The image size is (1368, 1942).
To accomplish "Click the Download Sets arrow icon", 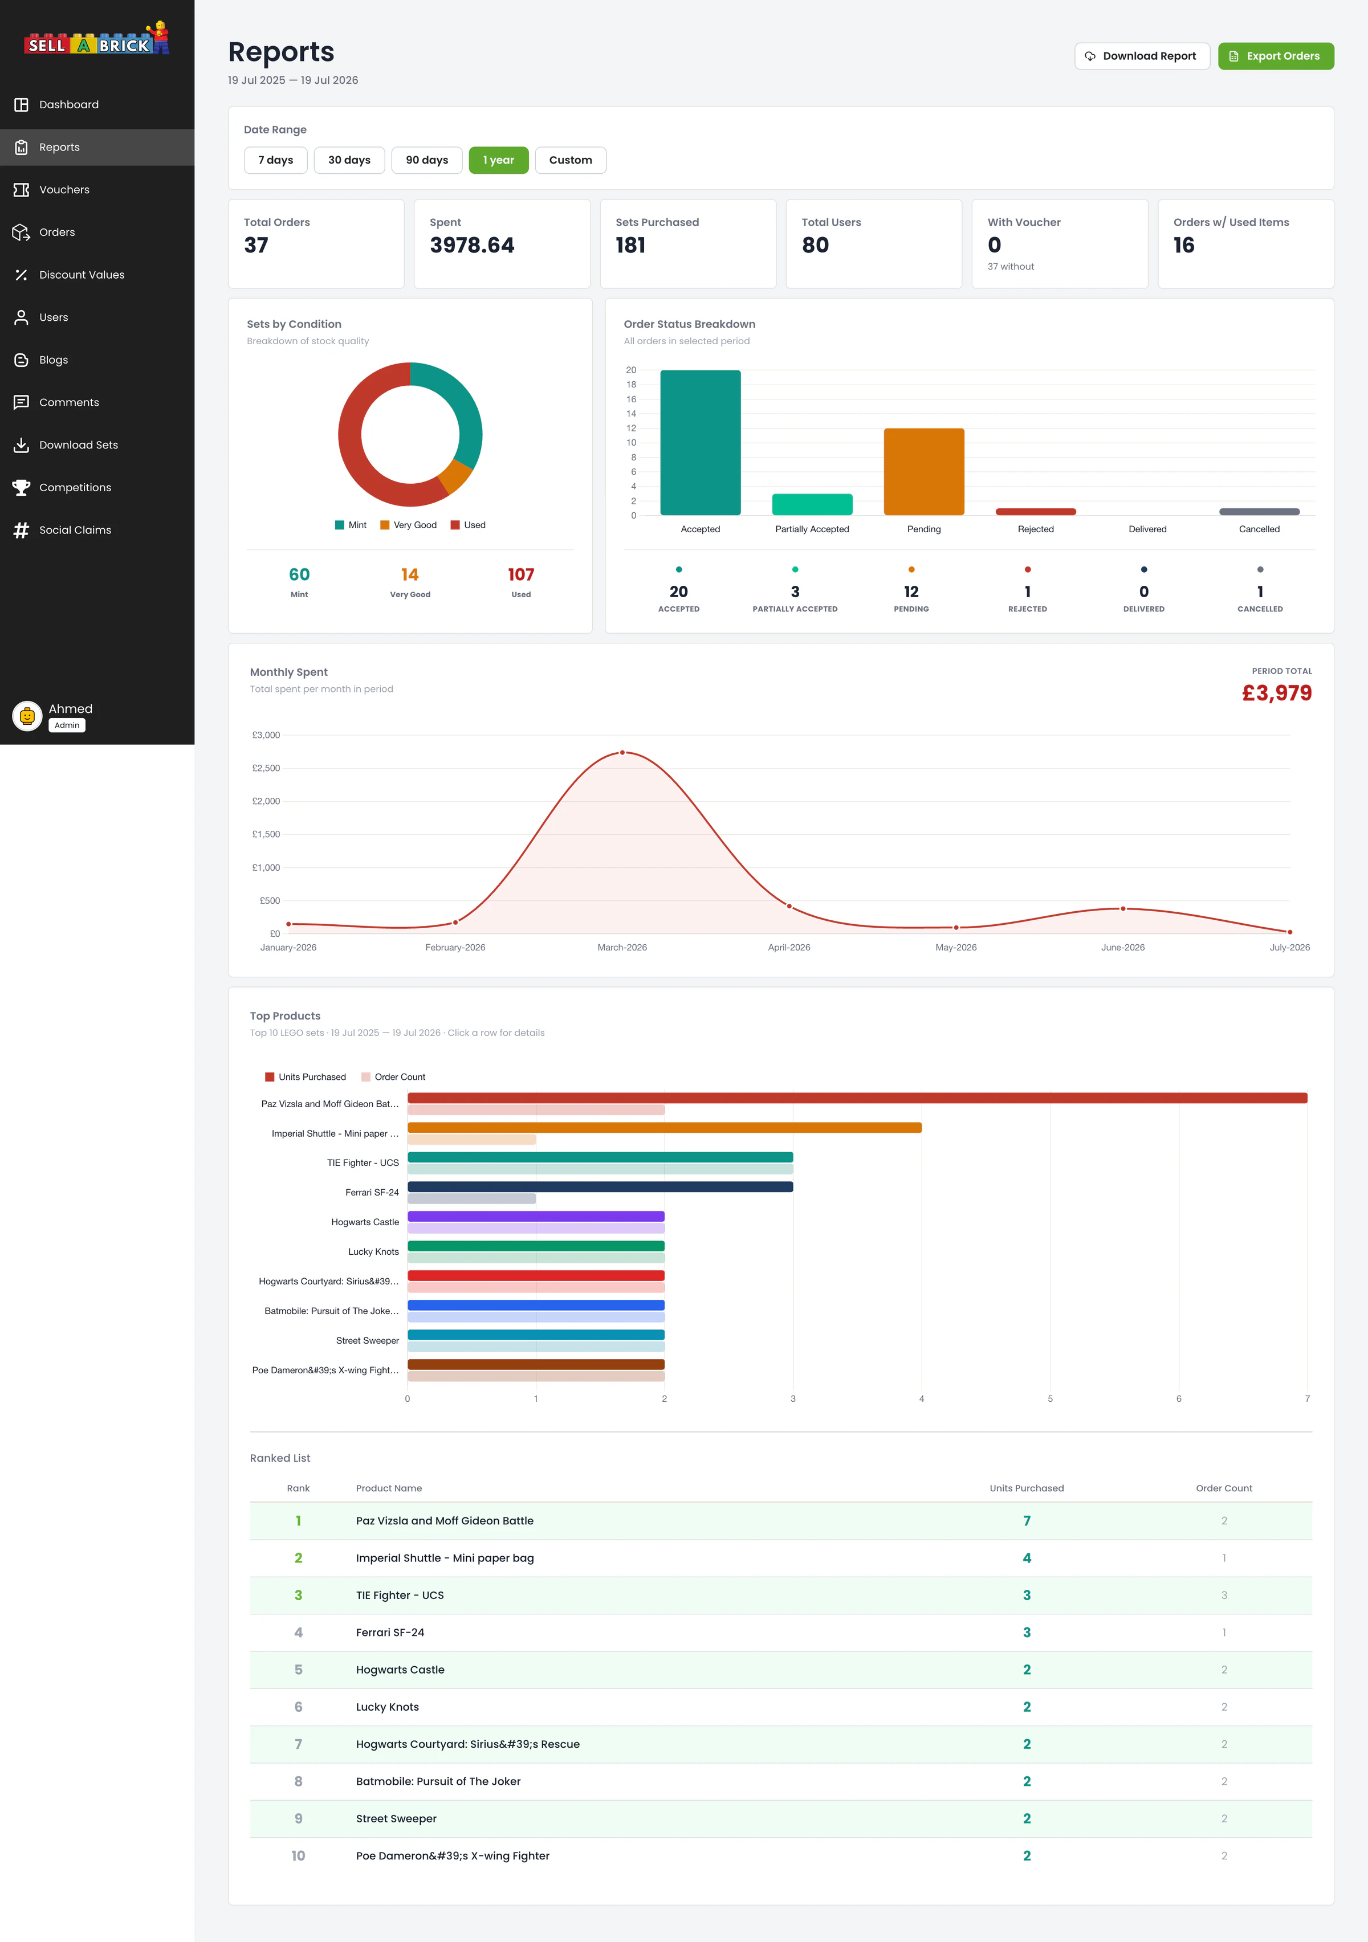I will [21, 445].
